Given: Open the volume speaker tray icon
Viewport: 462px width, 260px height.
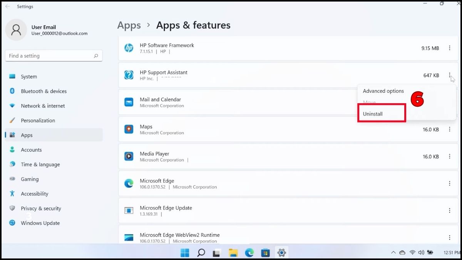Looking at the screenshot, I should coord(421,253).
